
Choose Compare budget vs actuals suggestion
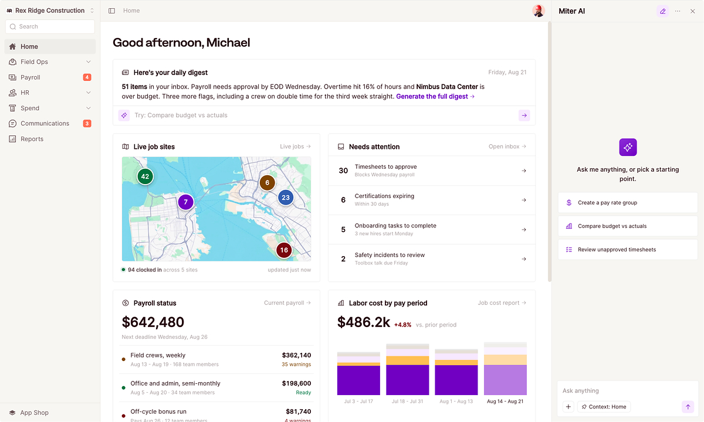coord(628,226)
